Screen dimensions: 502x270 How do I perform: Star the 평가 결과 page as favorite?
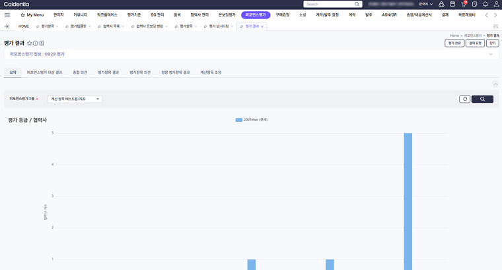29,43
